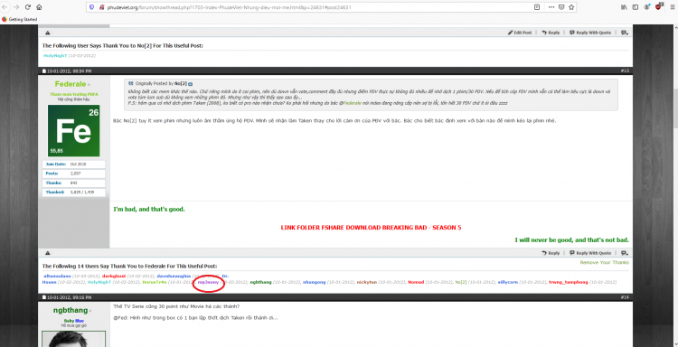Viewport: 678px width, 347px height.
Task: Expand quoted post via view-post icon beside No[2]
Action: [x=190, y=83]
